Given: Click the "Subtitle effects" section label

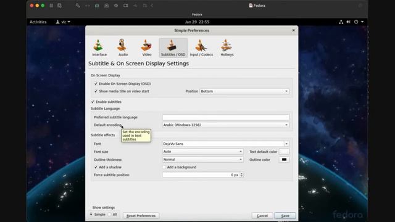Looking at the screenshot, I should pyautogui.click(x=103, y=135).
